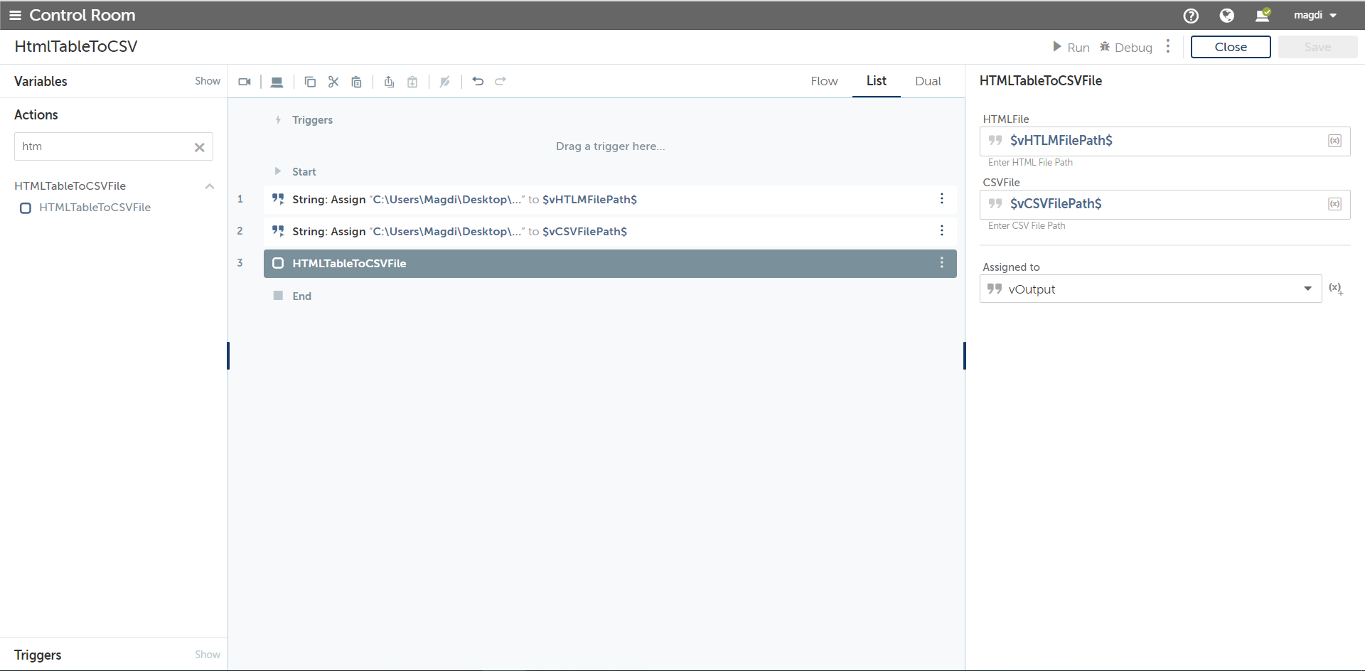Open the magdi user menu dropdown
This screenshot has width=1365, height=671.
pos(1315,16)
